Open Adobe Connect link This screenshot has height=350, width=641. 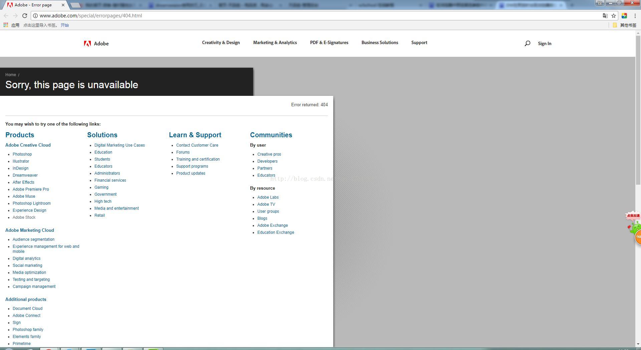[26, 316]
